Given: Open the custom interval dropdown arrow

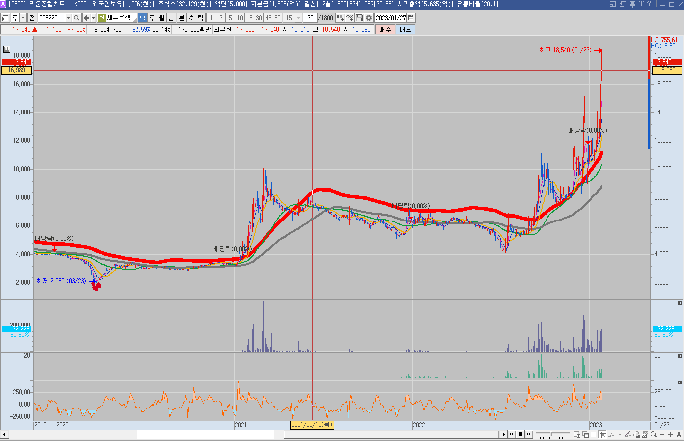Looking at the screenshot, I should [298, 18].
